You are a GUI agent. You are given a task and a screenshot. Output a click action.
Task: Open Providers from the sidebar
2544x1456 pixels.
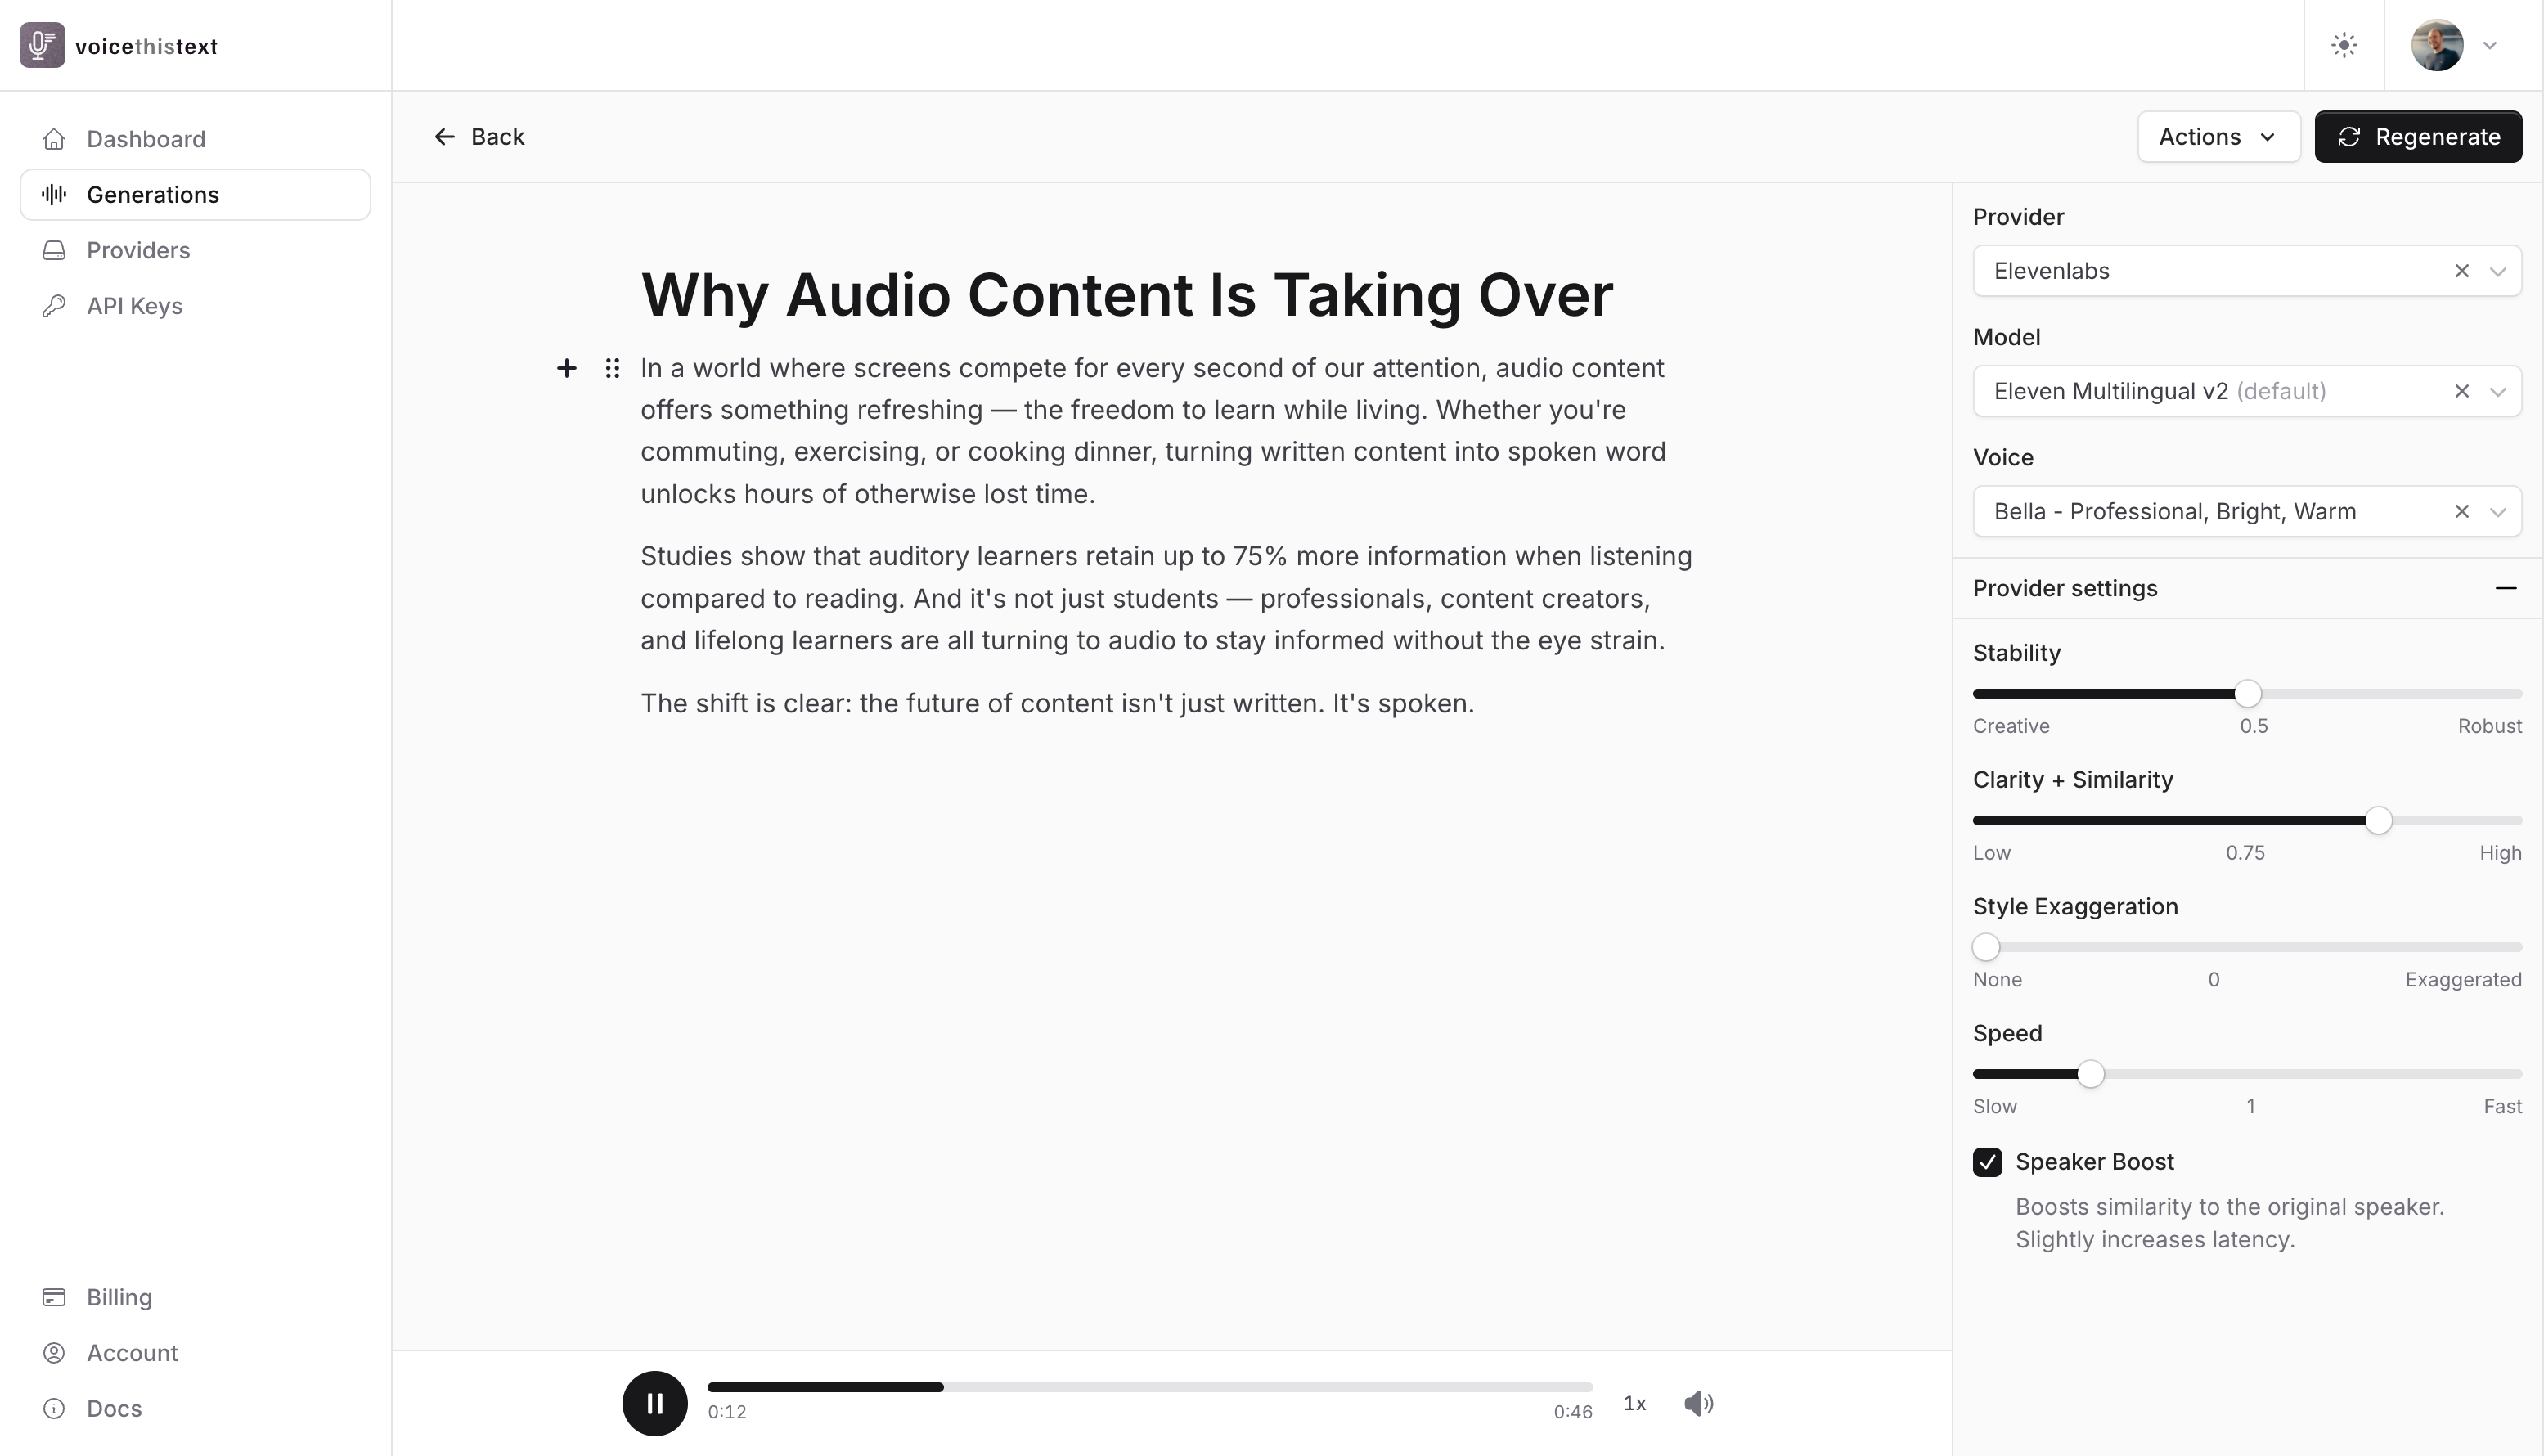pyautogui.click(x=138, y=250)
